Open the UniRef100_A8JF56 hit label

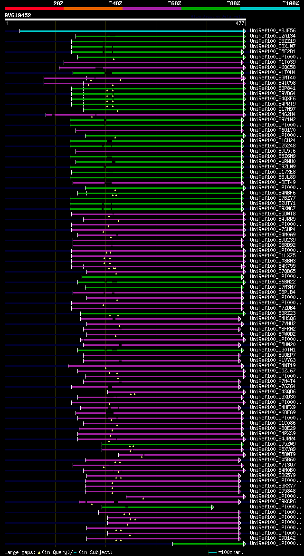[273, 31]
